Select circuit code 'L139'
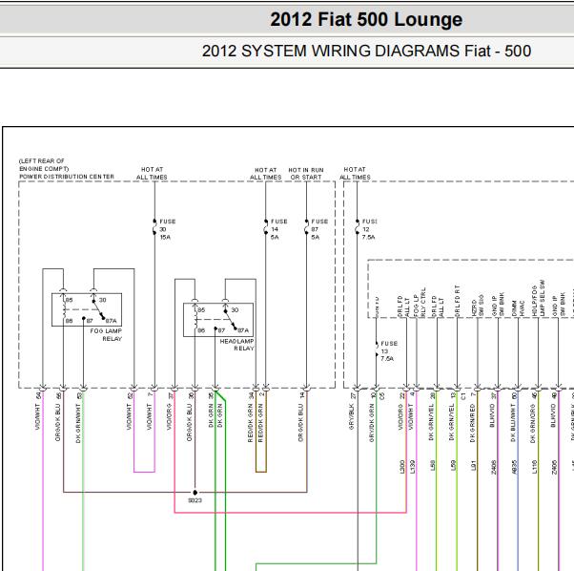 (x=413, y=467)
